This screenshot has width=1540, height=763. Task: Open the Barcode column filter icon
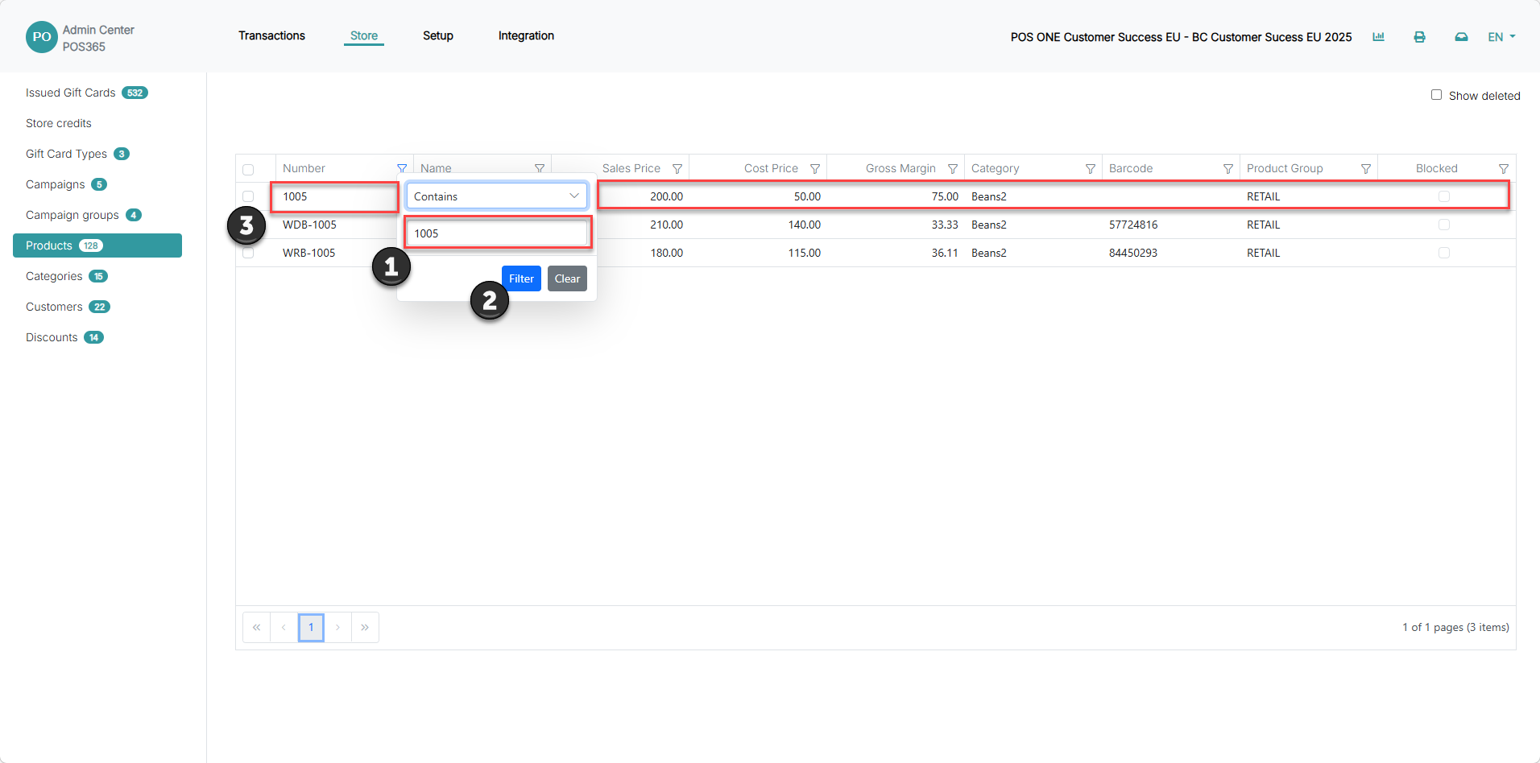point(1228,168)
